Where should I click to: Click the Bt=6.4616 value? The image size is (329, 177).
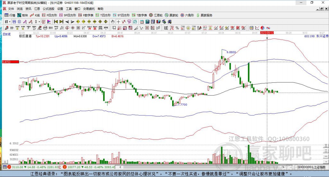point(118,36)
